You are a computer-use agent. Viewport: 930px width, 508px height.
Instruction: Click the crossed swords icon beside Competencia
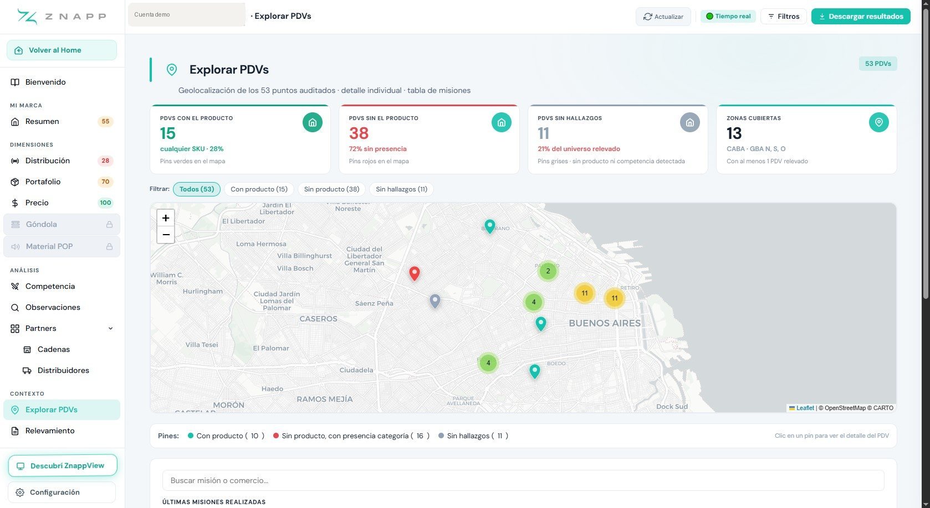(15, 286)
